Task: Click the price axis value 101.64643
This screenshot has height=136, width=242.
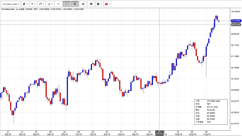Action: click(x=236, y=12)
